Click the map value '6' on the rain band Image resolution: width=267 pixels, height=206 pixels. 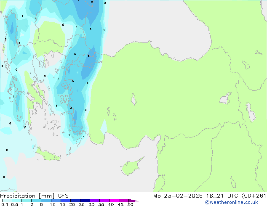89,56
